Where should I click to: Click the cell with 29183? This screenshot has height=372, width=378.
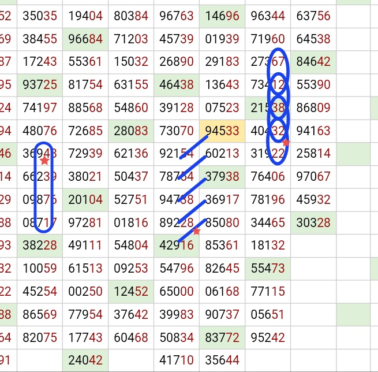(x=222, y=62)
